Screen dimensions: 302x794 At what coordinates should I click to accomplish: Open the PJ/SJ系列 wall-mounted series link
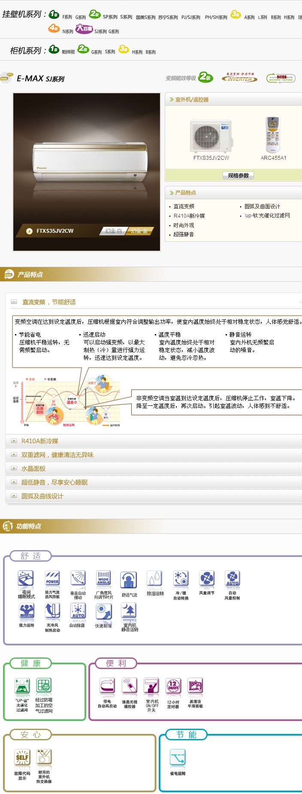[190, 18]
